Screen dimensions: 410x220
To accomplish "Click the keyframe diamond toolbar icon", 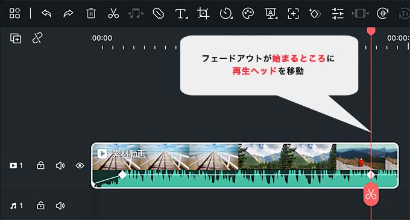I will click(x=315, y=14).
